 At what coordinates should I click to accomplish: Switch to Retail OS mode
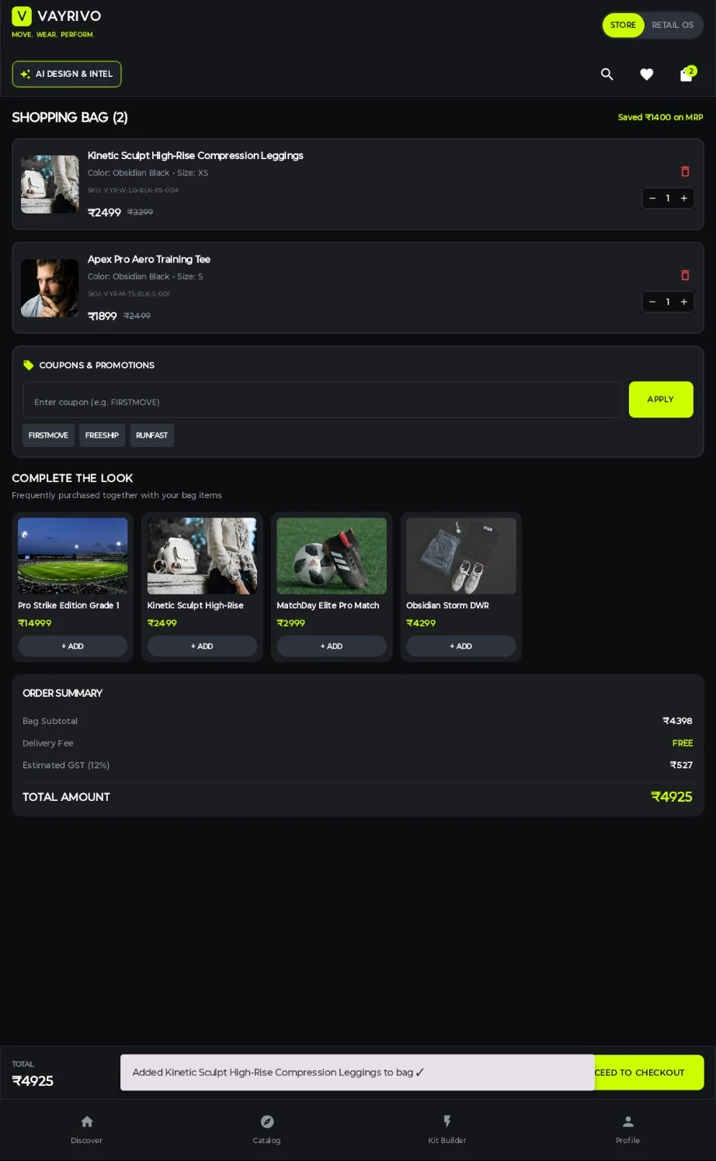tap(673, 25)
